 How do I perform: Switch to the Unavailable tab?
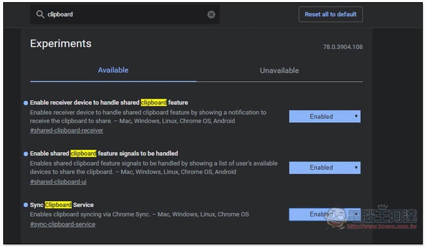point(279,70)
